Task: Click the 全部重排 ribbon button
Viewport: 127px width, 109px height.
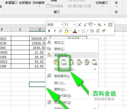Action: point(25,3)
